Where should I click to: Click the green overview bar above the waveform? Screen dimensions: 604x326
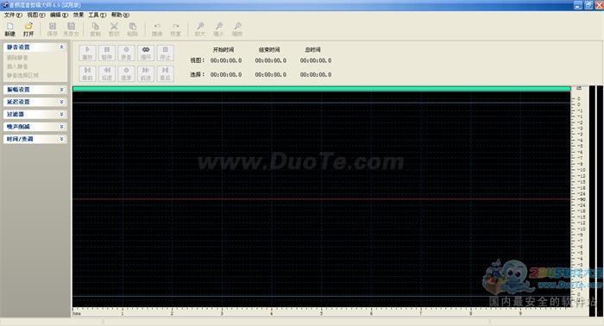pyautogui.click(x=322, y=89)
